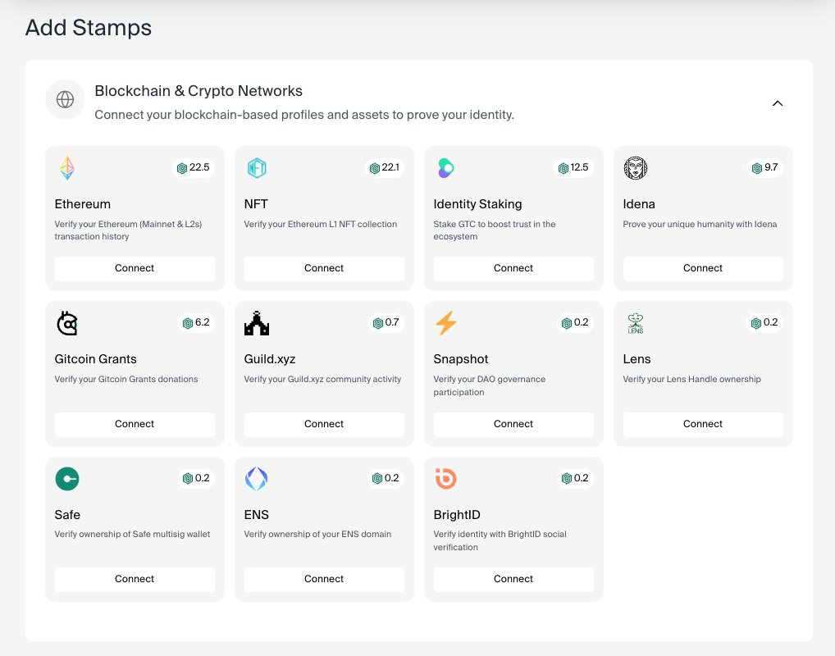Screen dimensions: 835x656
Task: Click the Gitcoin Grants robot logo icon
Action: [67, 323]
